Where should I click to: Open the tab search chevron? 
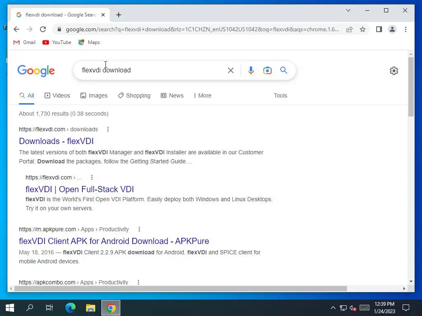[x=348, y=10]
